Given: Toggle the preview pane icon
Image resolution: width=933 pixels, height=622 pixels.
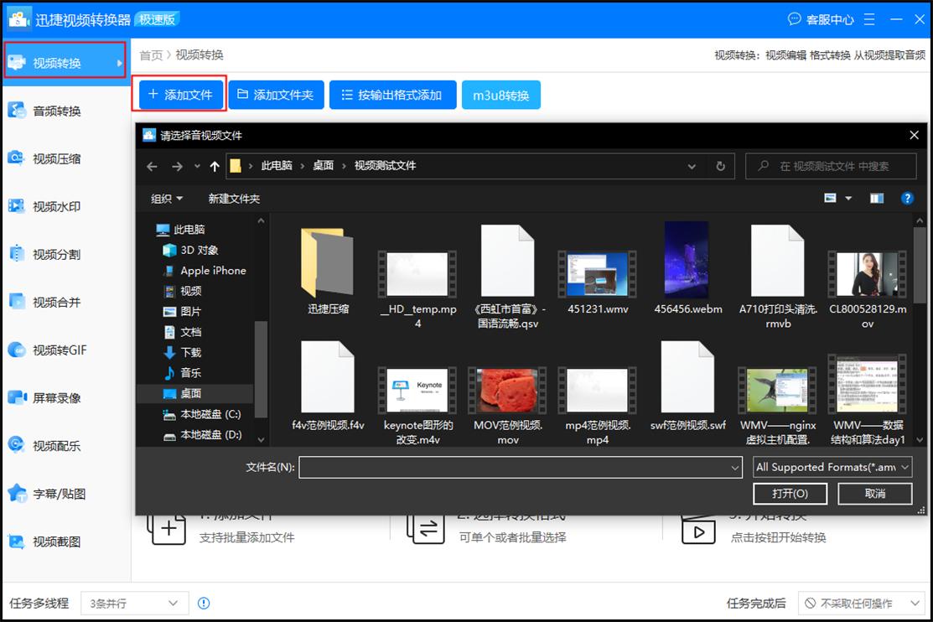Looking at the screenshot, I should pos(877,199).
